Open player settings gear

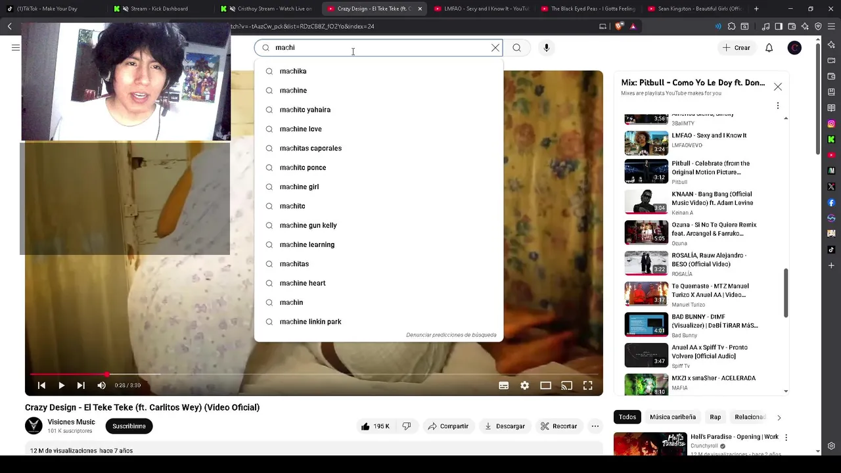(524, 386)
